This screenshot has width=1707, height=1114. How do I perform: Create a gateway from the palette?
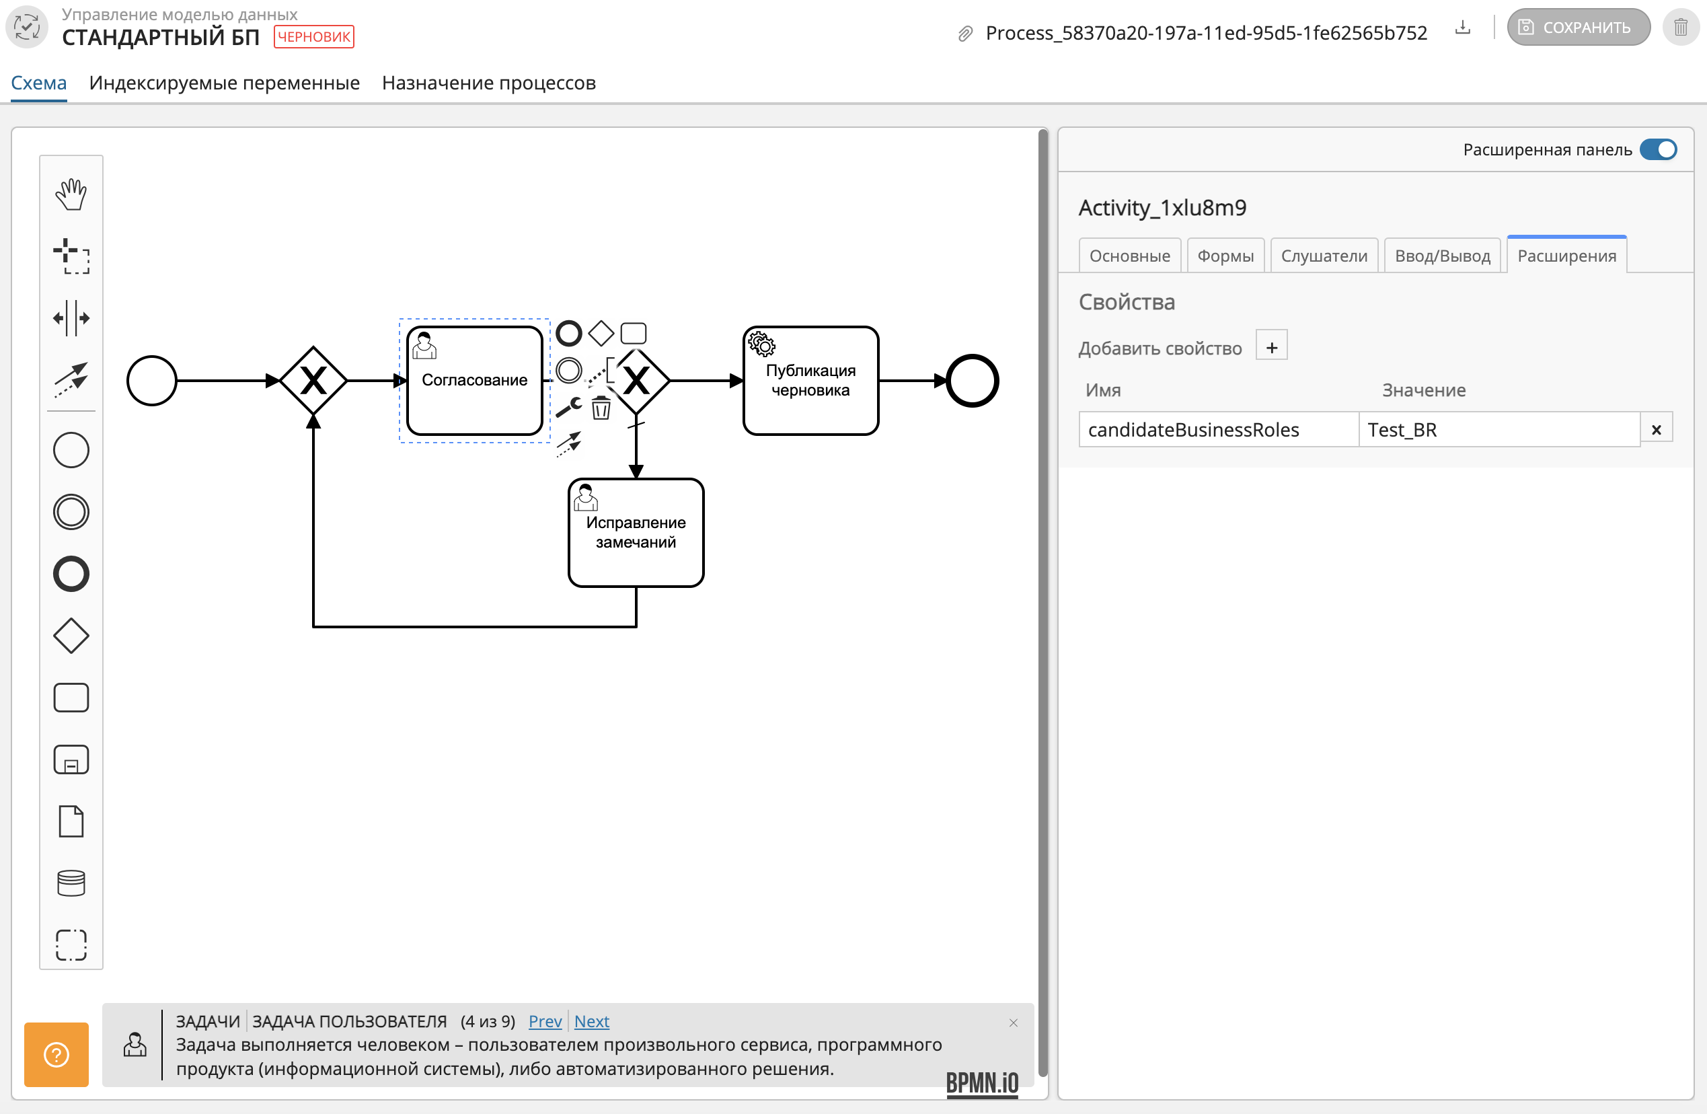(71, 636)
